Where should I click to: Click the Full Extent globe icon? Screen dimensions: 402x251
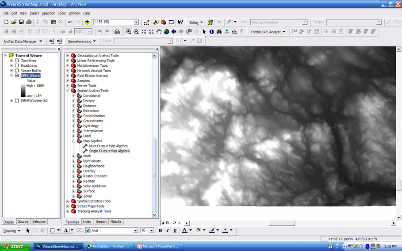tap(166, 32)
